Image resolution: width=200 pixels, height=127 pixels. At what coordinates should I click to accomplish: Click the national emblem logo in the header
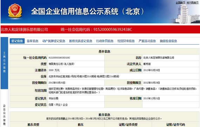[15, 11]
